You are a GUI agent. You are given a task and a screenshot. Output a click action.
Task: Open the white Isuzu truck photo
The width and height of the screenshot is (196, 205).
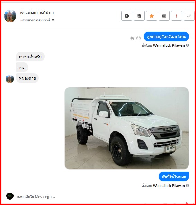pos(127,128)
